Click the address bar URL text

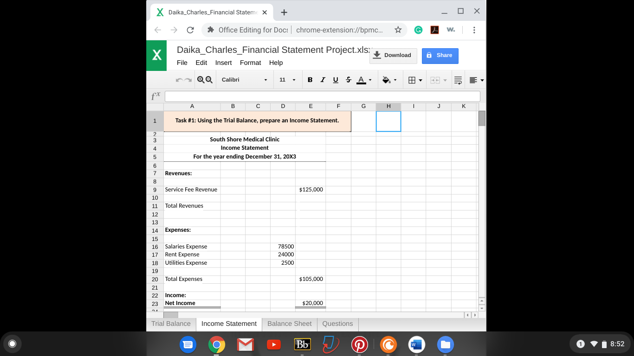pos(339,30)
